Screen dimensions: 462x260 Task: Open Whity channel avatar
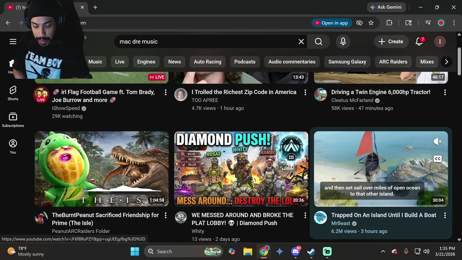[181, 217]
